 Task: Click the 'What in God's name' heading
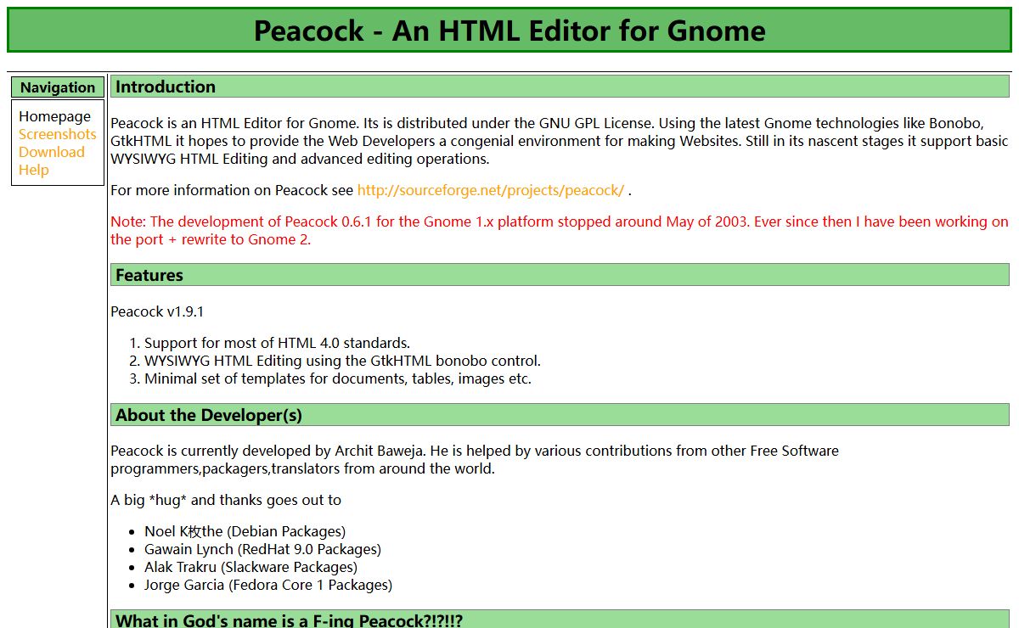[x=560, y=620]
